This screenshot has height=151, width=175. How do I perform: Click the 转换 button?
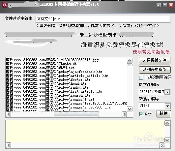click(x=163, y=114)
